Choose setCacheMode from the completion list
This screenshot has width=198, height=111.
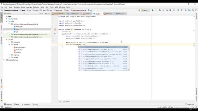pyautogui.click(x=103, y=68)
